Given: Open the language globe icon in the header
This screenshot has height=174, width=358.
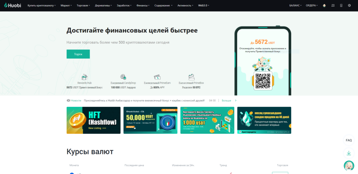Looking at the screenshot, I should (x=349, y=6).
